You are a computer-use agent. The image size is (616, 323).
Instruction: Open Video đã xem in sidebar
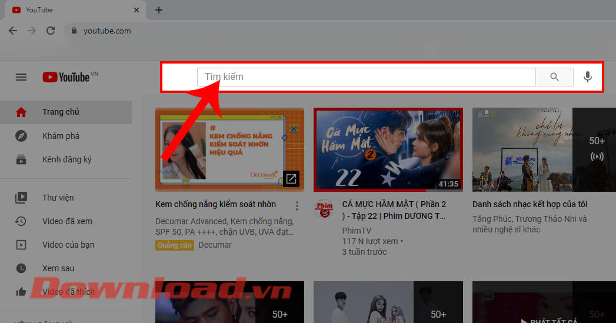pos(66,221)
